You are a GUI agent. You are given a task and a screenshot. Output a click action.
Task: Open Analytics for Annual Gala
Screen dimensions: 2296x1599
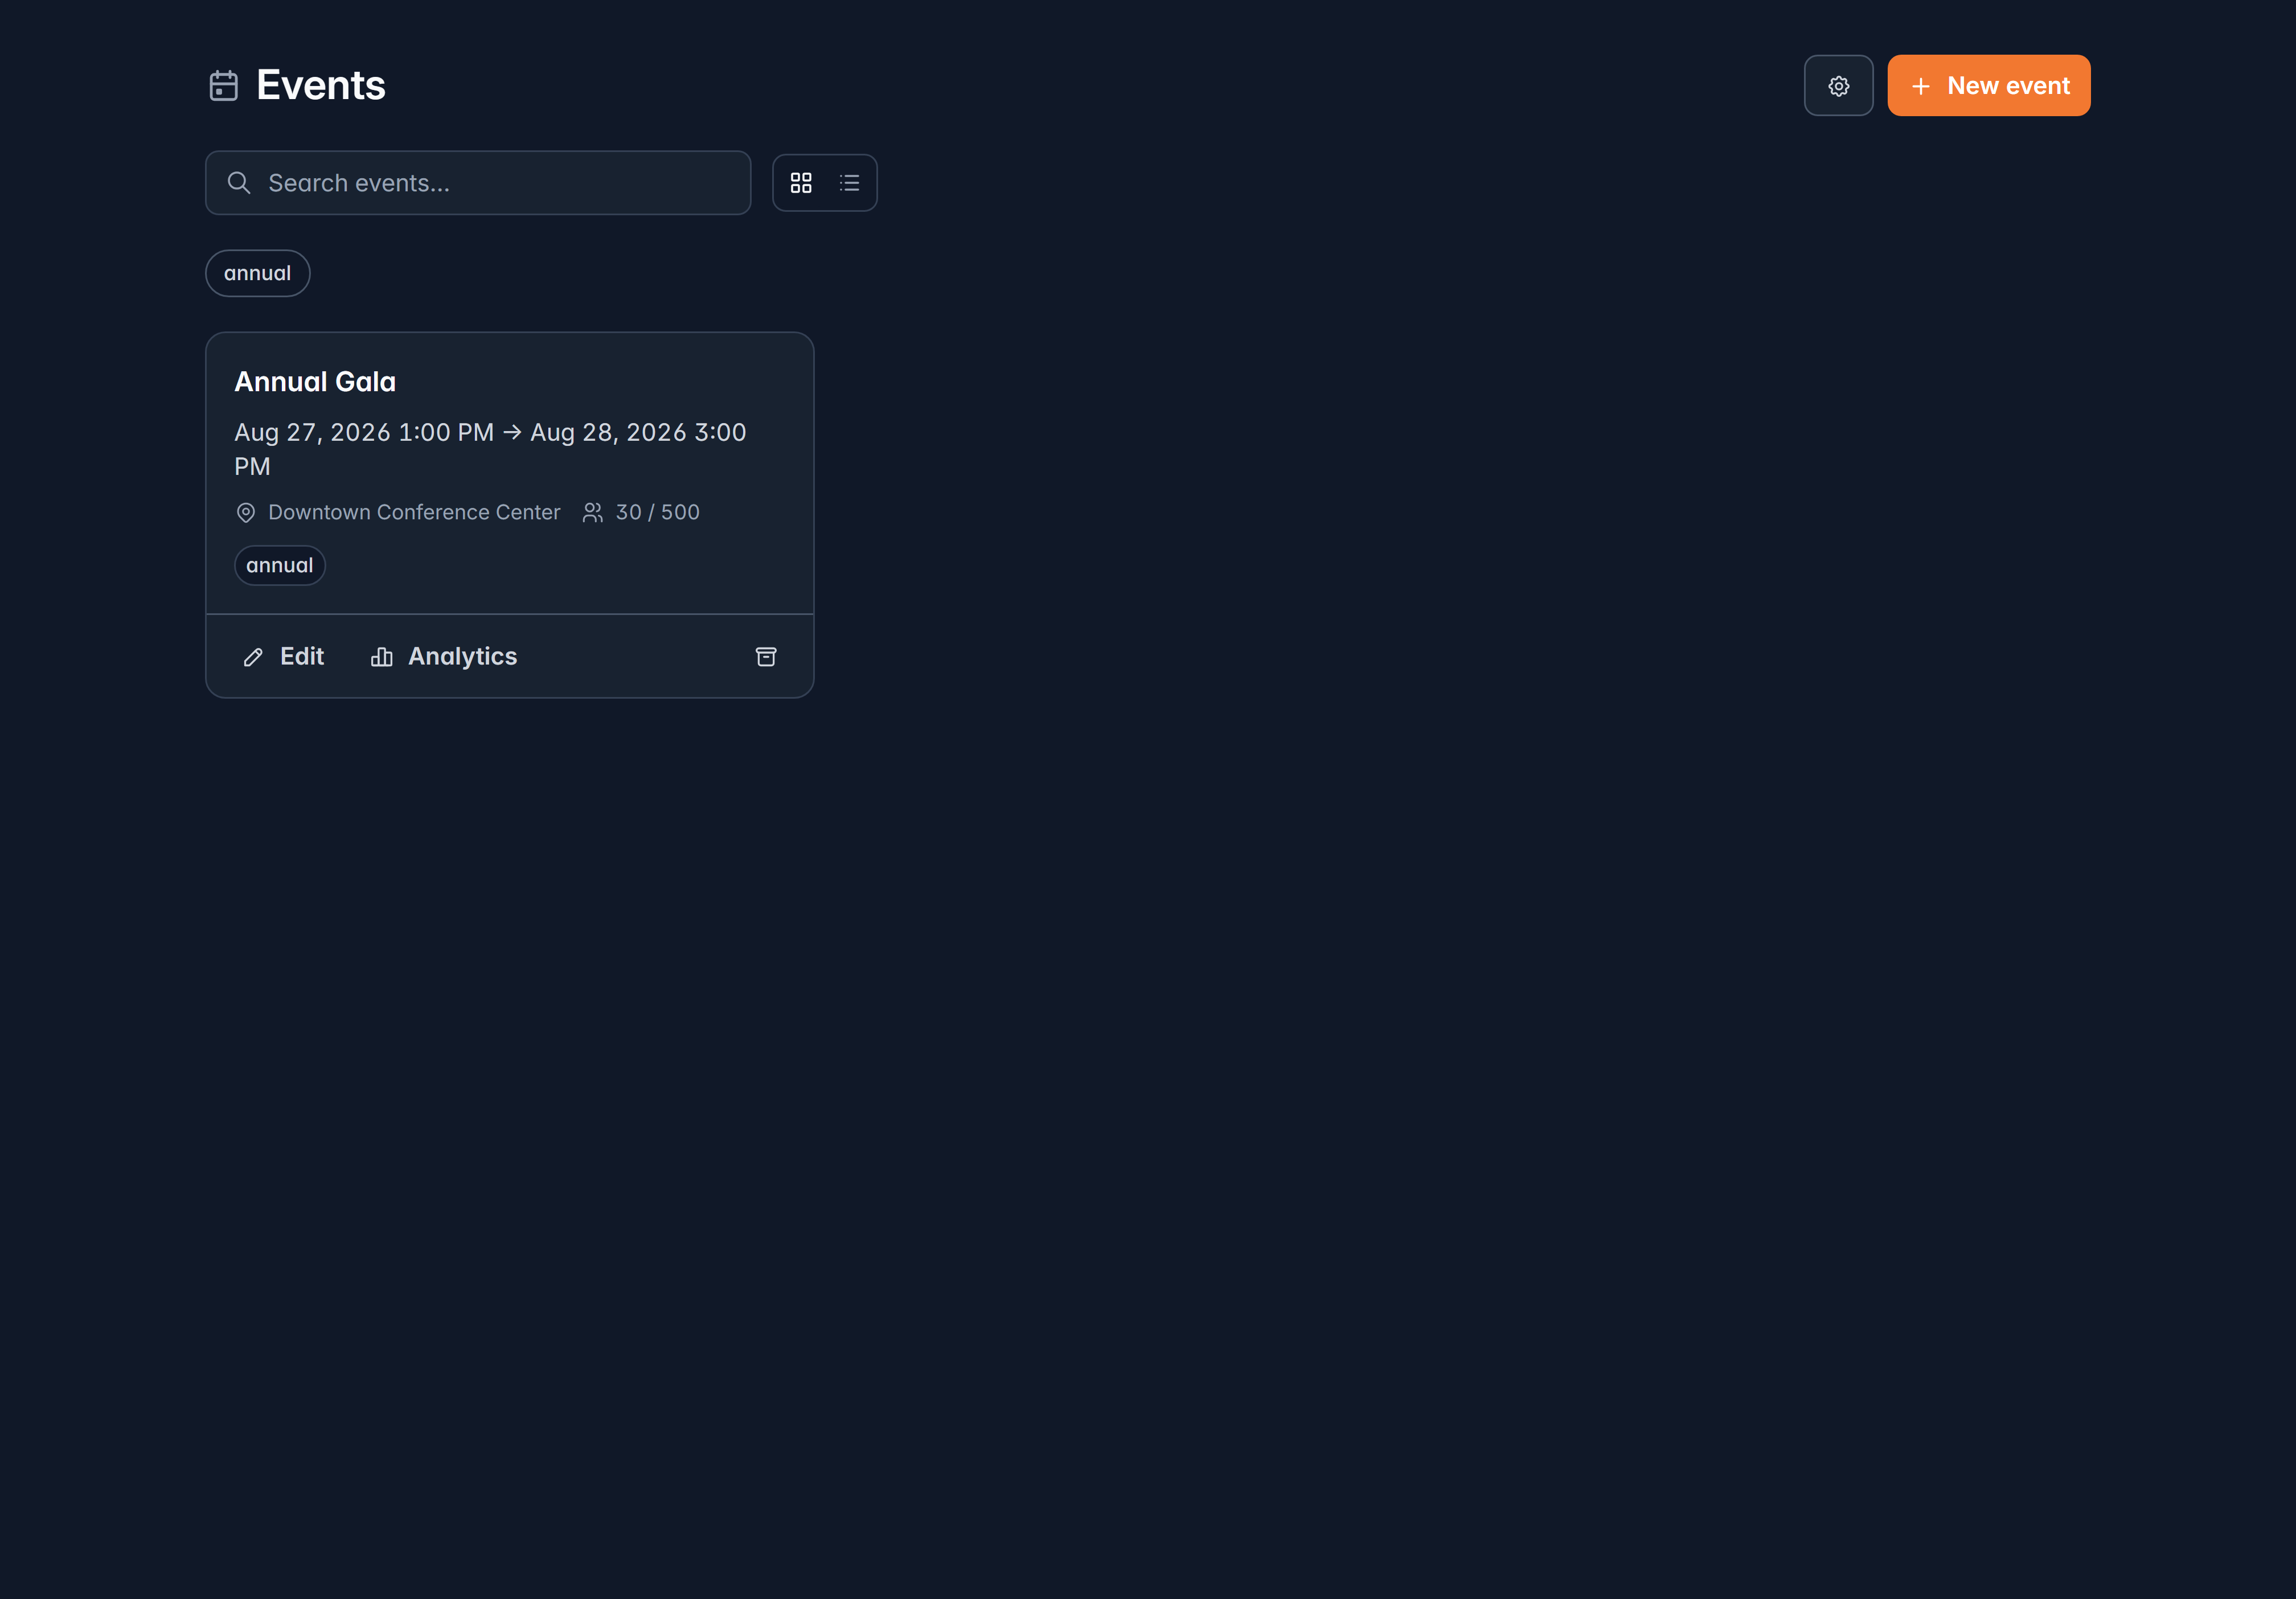(x=444, y=656)
